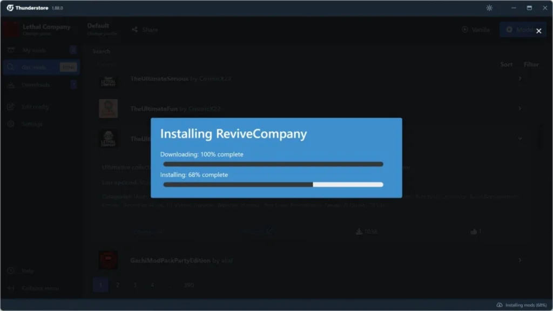The image size is (553, 311).
Task: Click the Help icon in the sidebar
Action: click(x=11, y=271)
